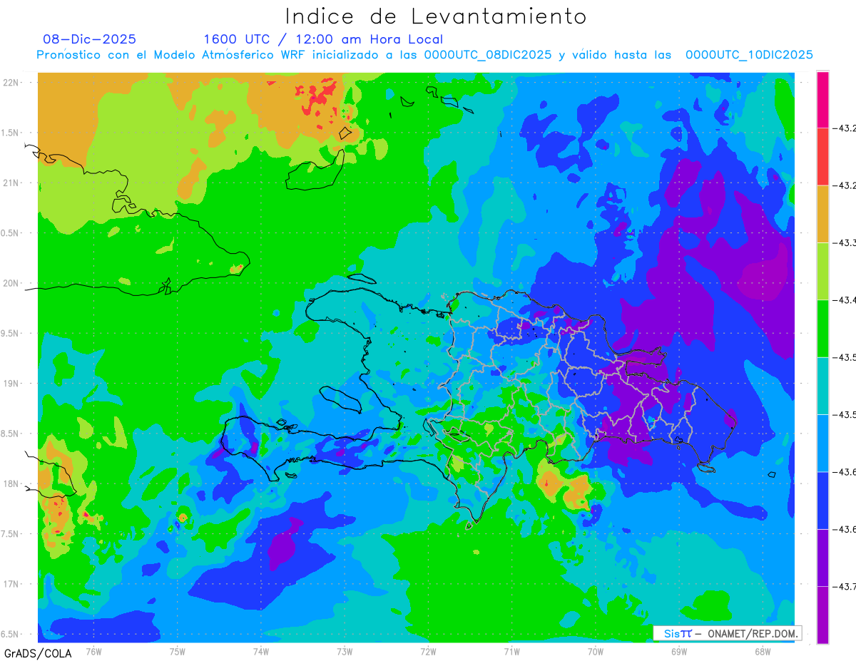Click the '19N' latitude label
The image size is (856, 661).
click(12, 384)
